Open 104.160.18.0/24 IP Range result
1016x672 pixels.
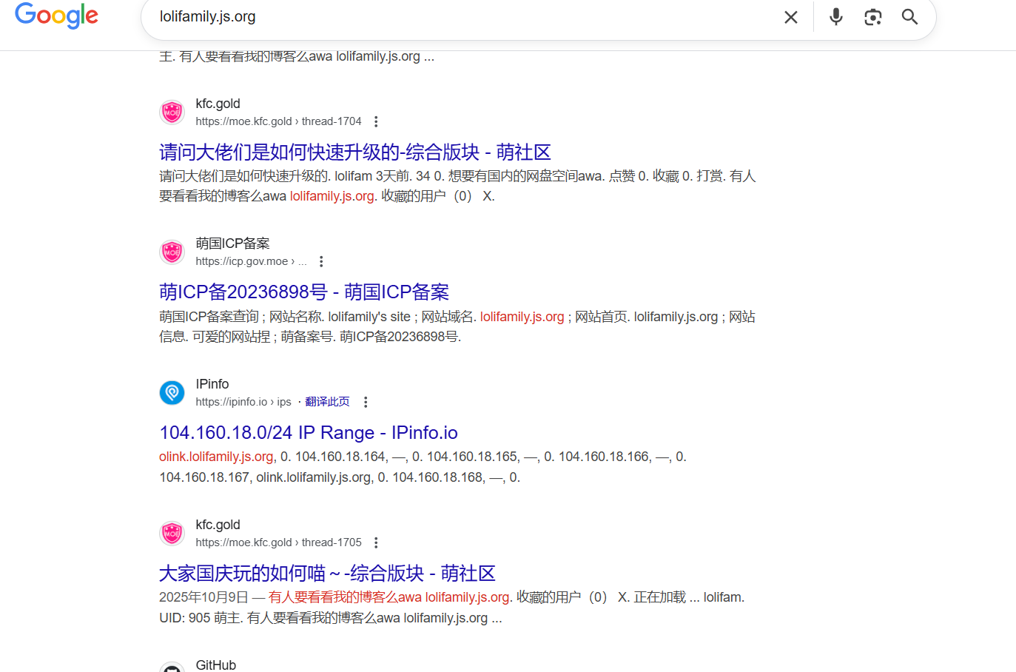click(308, 433)
